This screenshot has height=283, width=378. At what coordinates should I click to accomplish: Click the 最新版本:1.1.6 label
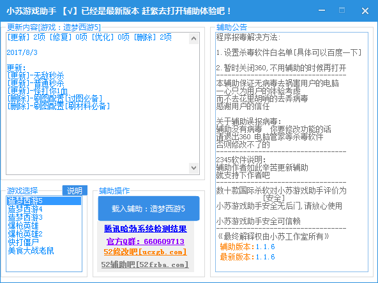[x=247, y=257]
